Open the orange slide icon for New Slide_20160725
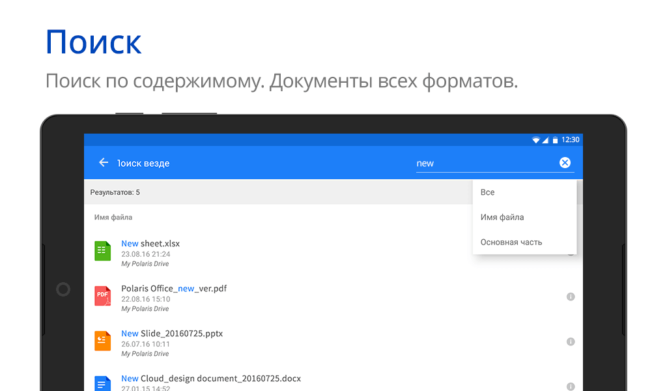The width and height of the screenshot is (667, 391). pyautogui.click(x=102, y=341)
